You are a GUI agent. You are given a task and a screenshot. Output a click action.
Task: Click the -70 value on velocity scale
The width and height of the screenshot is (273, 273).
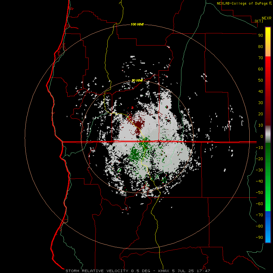pyautogui.click(x=259, y=215)
